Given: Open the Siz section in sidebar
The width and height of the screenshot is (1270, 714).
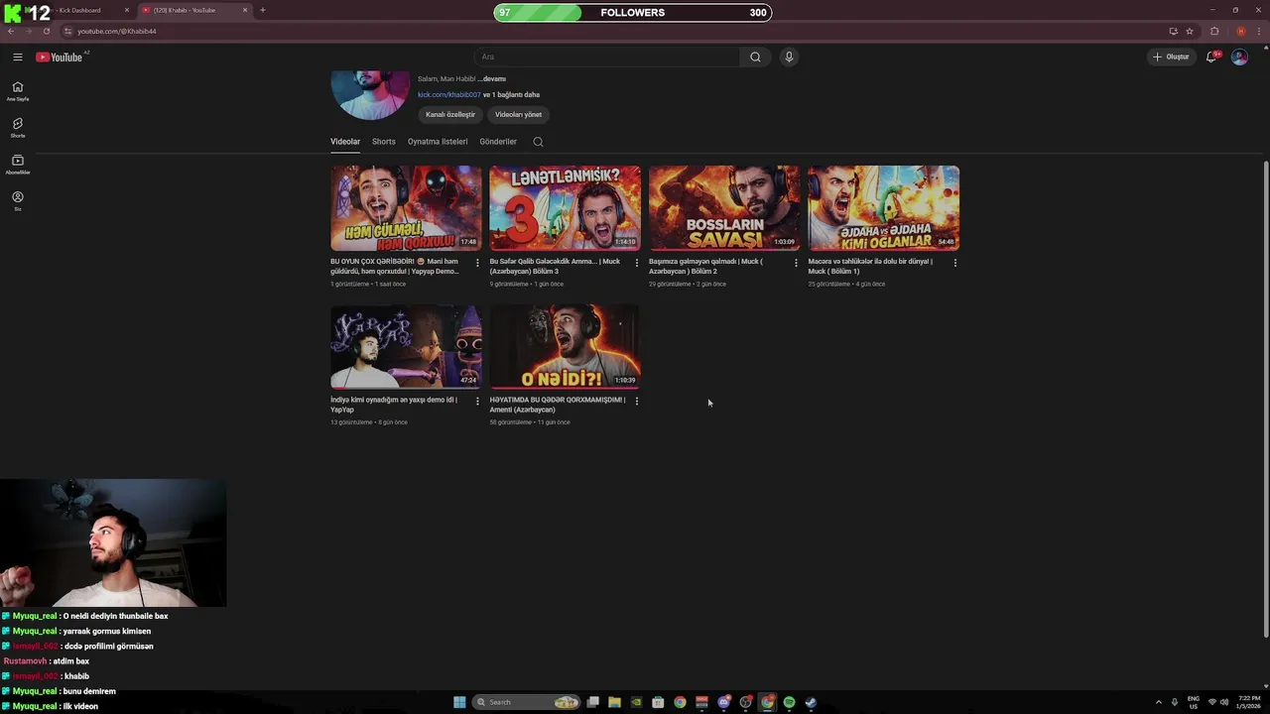Looking at the screenshot, I should point(17,201).
